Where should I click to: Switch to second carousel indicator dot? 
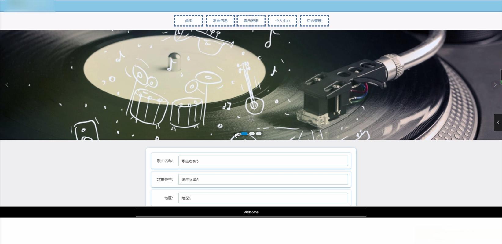click(x=252, y=134)
